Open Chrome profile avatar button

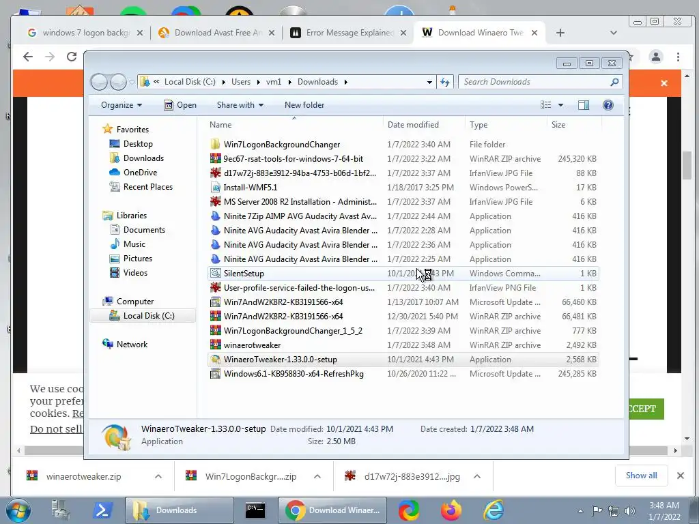click(x=656, y=57)
